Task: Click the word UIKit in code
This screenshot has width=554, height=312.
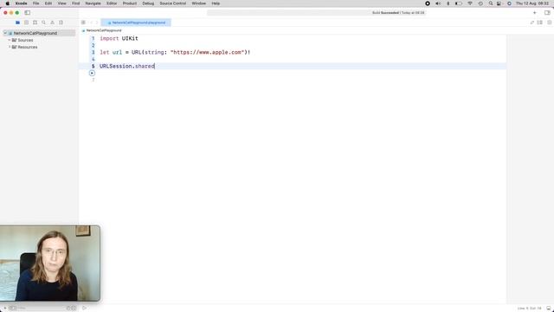Action: (130, 38)
